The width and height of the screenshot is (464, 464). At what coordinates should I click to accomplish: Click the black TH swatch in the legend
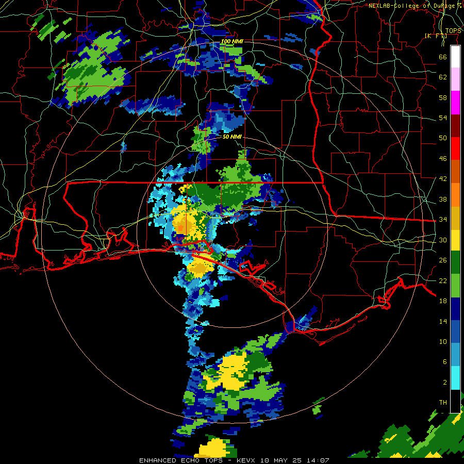pyautogui.click(x=455, y=401)
